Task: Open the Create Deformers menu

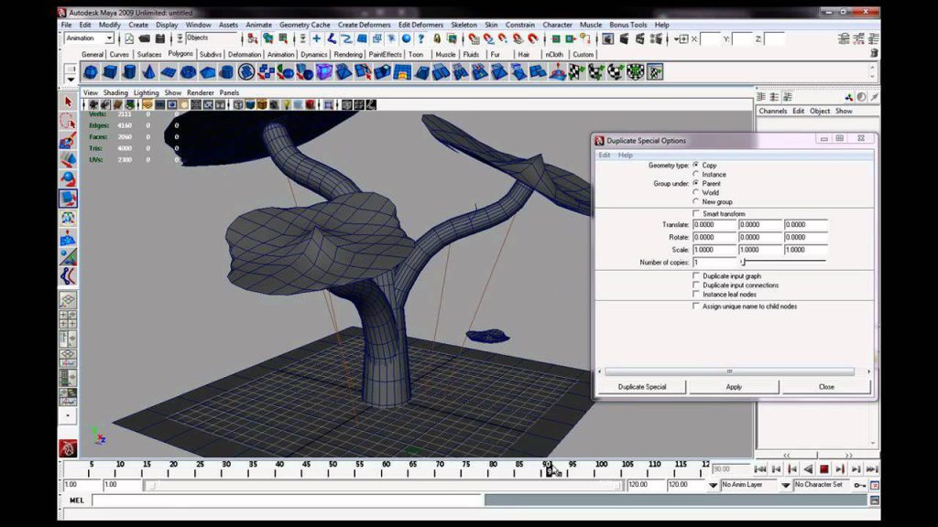Action: (x=364, y=25)
